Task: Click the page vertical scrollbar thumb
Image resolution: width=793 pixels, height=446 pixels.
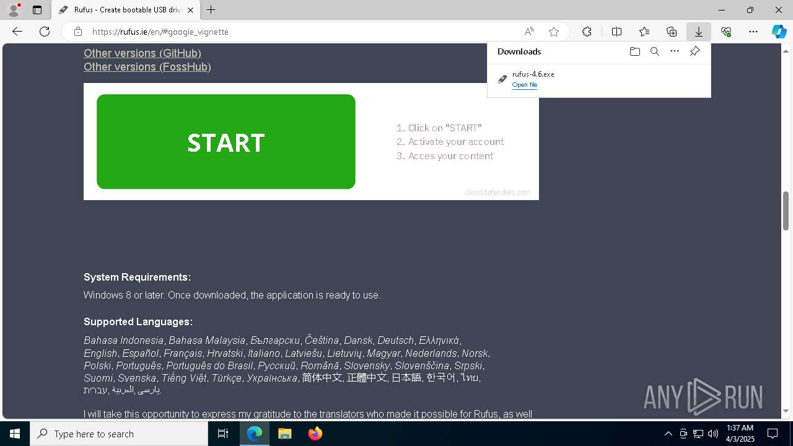Action: pyautogui.click(x=786, y=211)
